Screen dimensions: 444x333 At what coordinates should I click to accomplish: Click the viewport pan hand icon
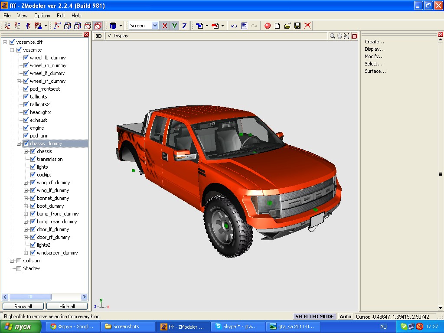[339, 36]
